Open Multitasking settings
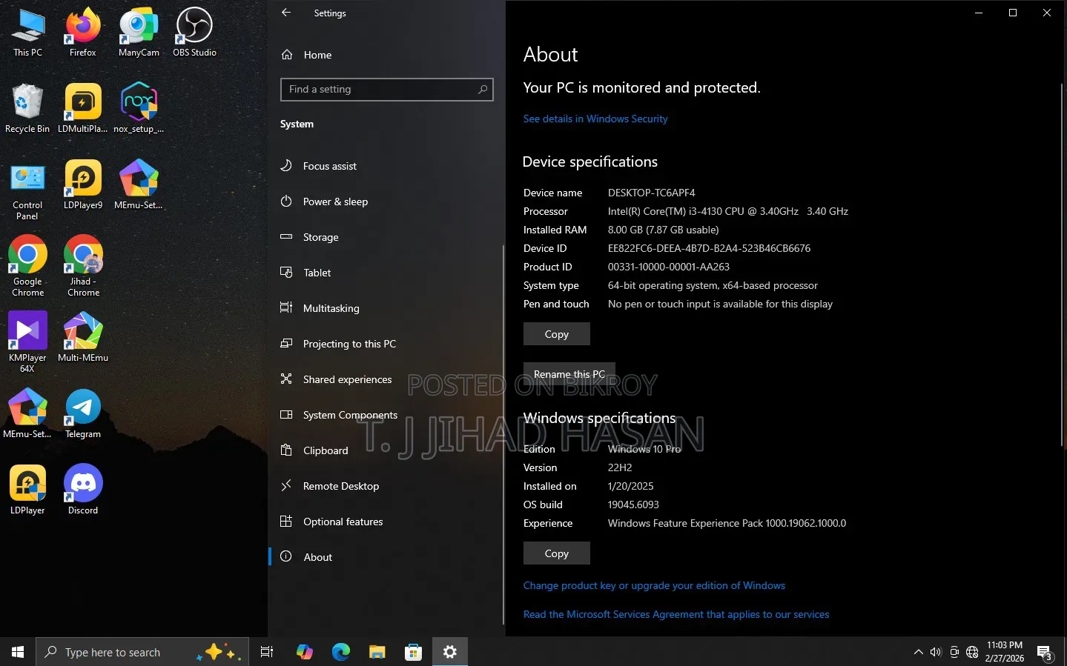Image resolution: width=1067 pixels, height=666 pixels. click(x=331, y=308)
